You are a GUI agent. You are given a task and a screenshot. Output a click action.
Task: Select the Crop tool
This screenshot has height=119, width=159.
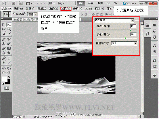[4, 34]
